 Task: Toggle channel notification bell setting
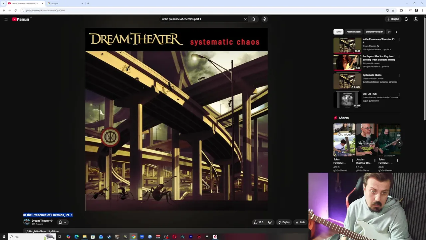click(60, 222)
